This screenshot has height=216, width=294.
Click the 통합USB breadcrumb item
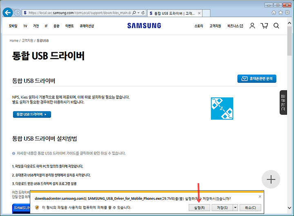point(42,41)
